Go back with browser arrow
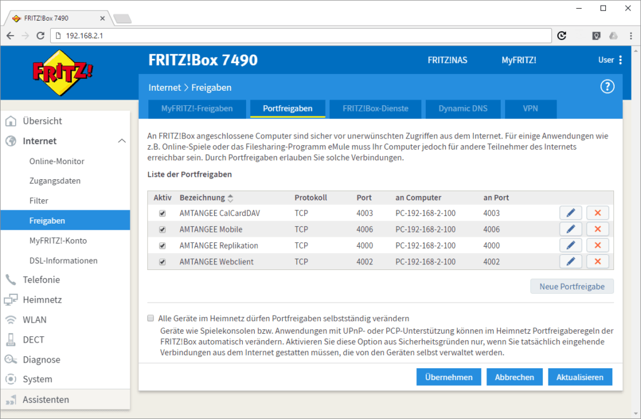The image size is (641, 419). [x=10, y=36]
